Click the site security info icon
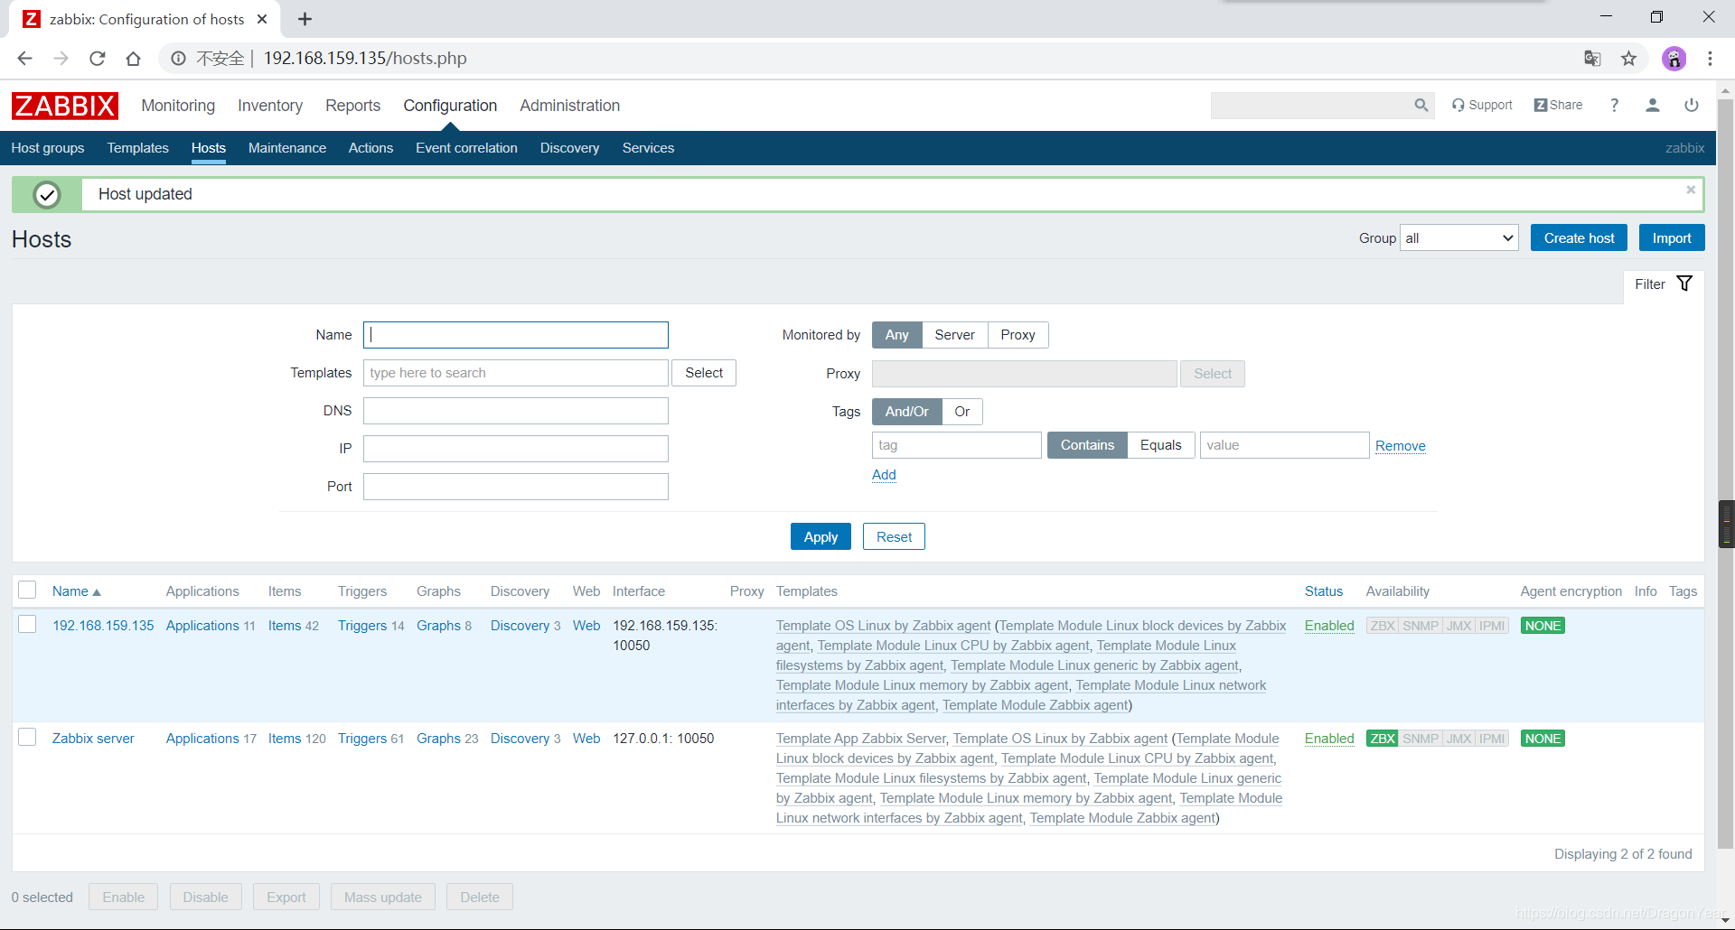Viewport: 1735px width, 930px height. (x=179, y=59)
